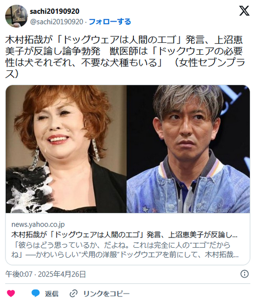Viewport: 256px width, 300px height.
Task: Click フォローする to follow the account
Action: (110, 22)
